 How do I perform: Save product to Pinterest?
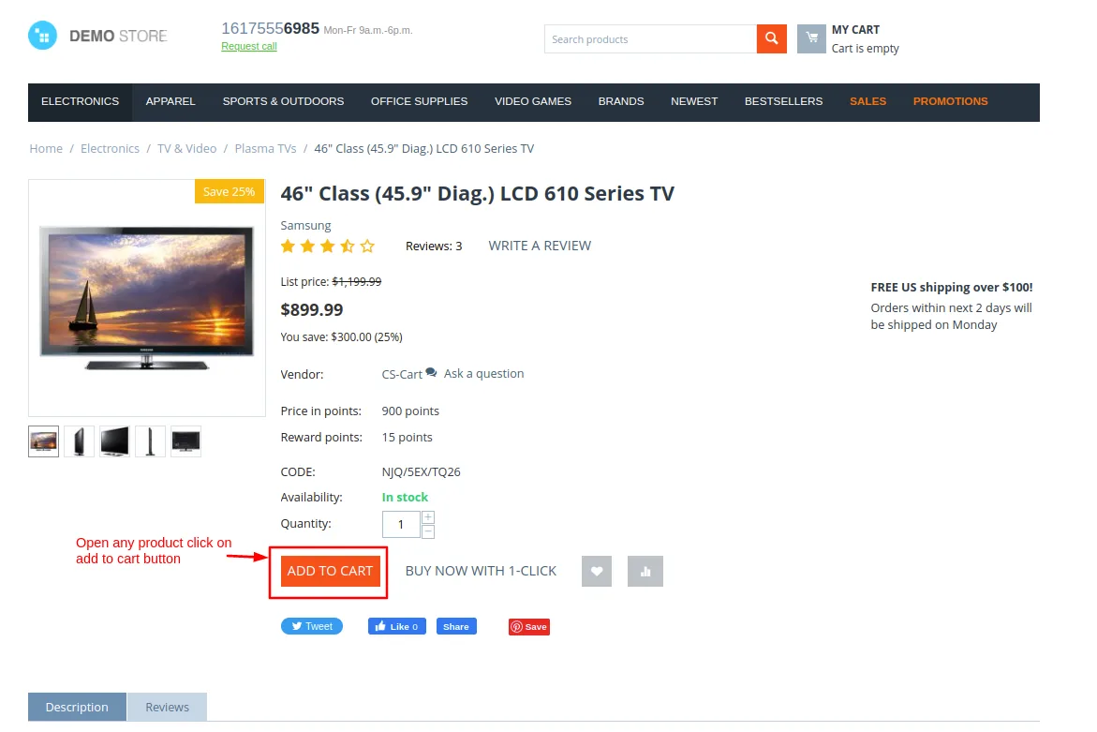pos(529,626)
